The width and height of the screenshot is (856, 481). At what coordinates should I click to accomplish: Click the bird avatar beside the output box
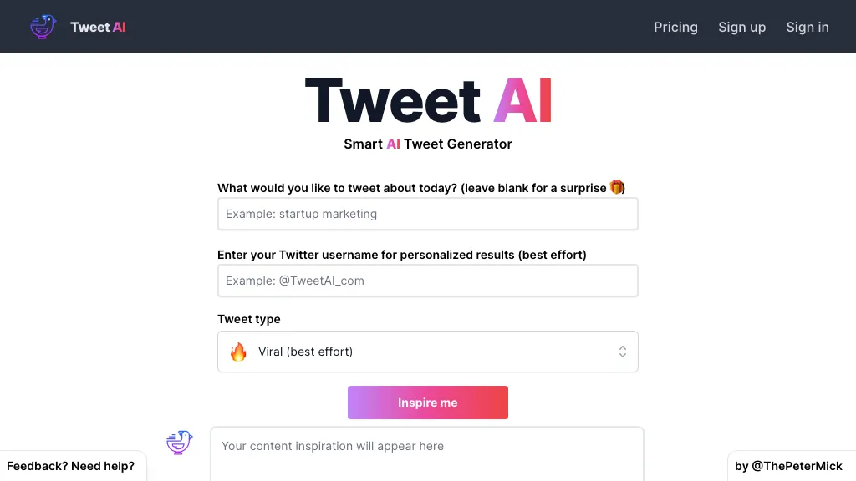(179, 443)
